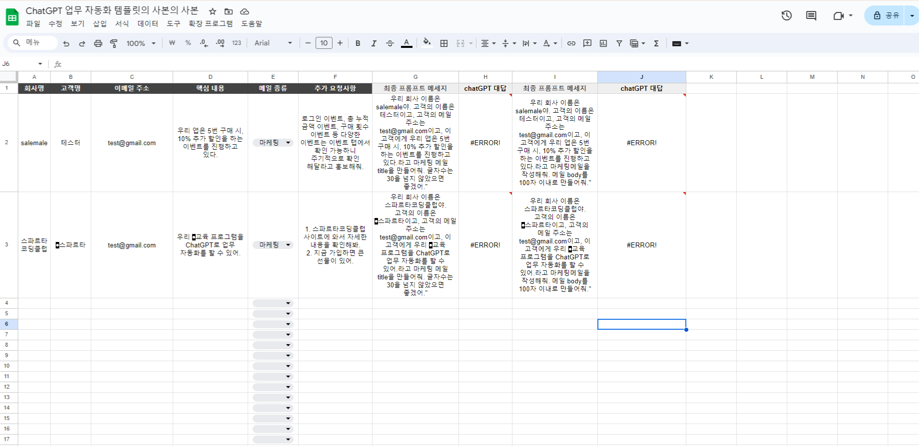The image size is (919, 446).
Task: Open the borders tool
Action: [444, 43]
